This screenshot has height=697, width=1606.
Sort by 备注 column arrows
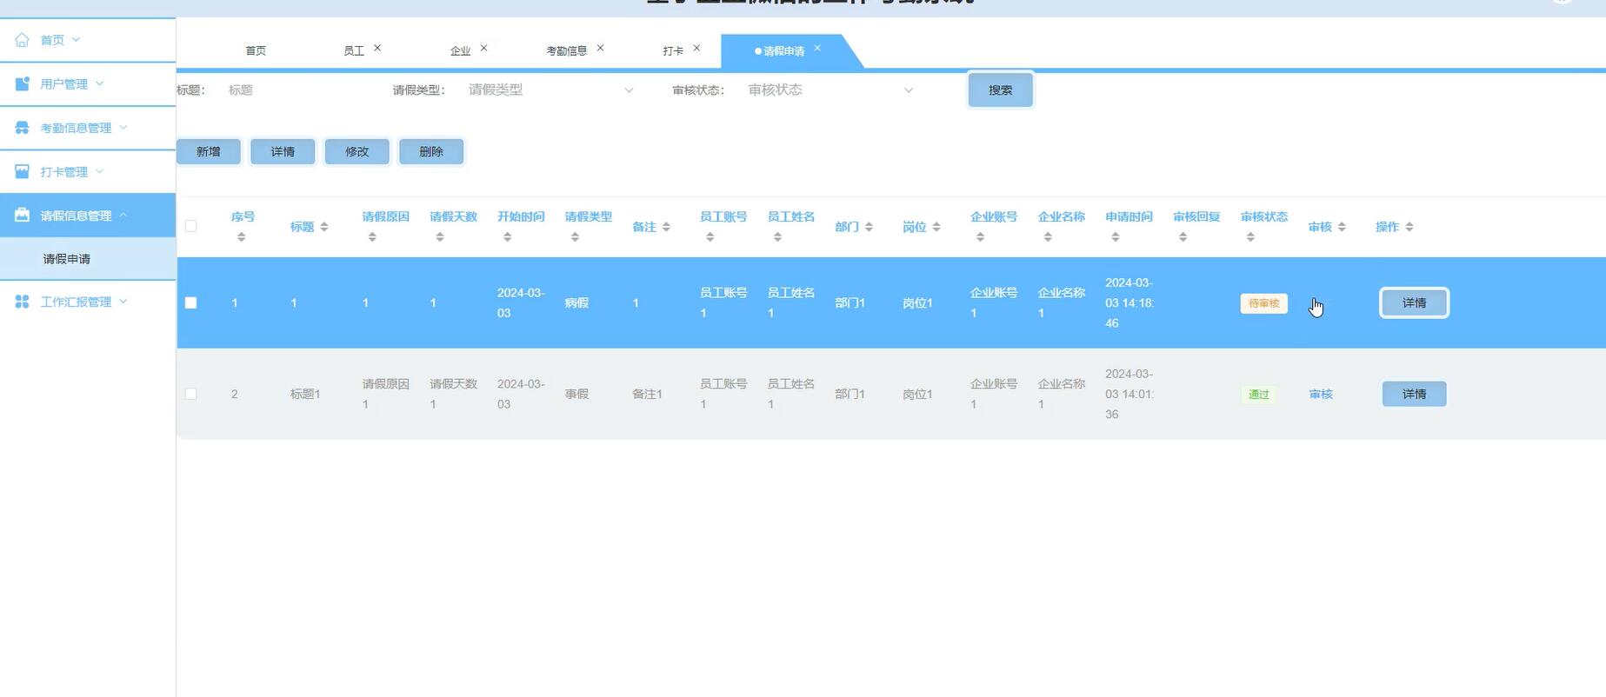666,227
